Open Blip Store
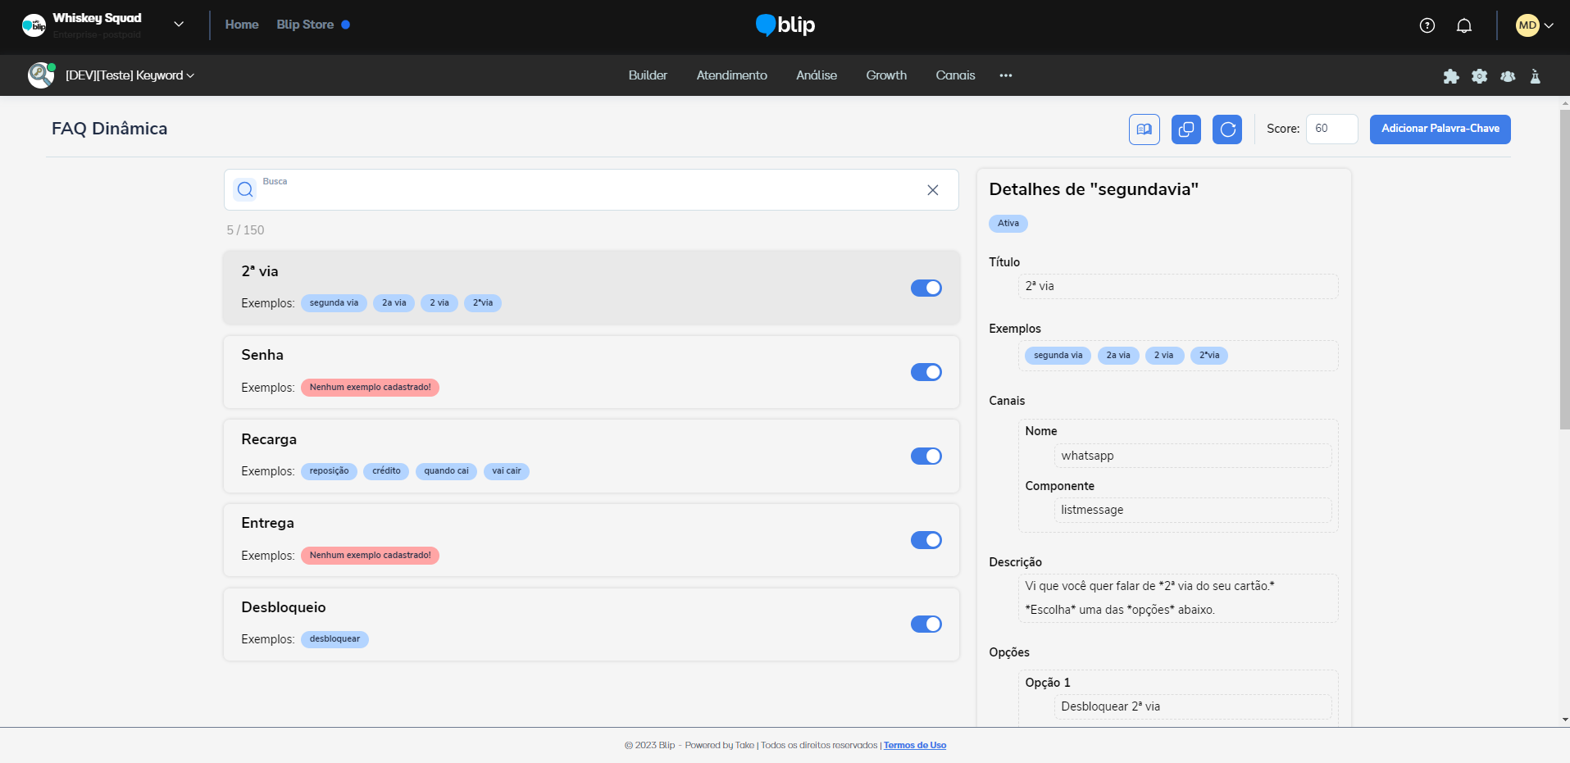This screenshot has height=763, width=1570. (305, 25)
